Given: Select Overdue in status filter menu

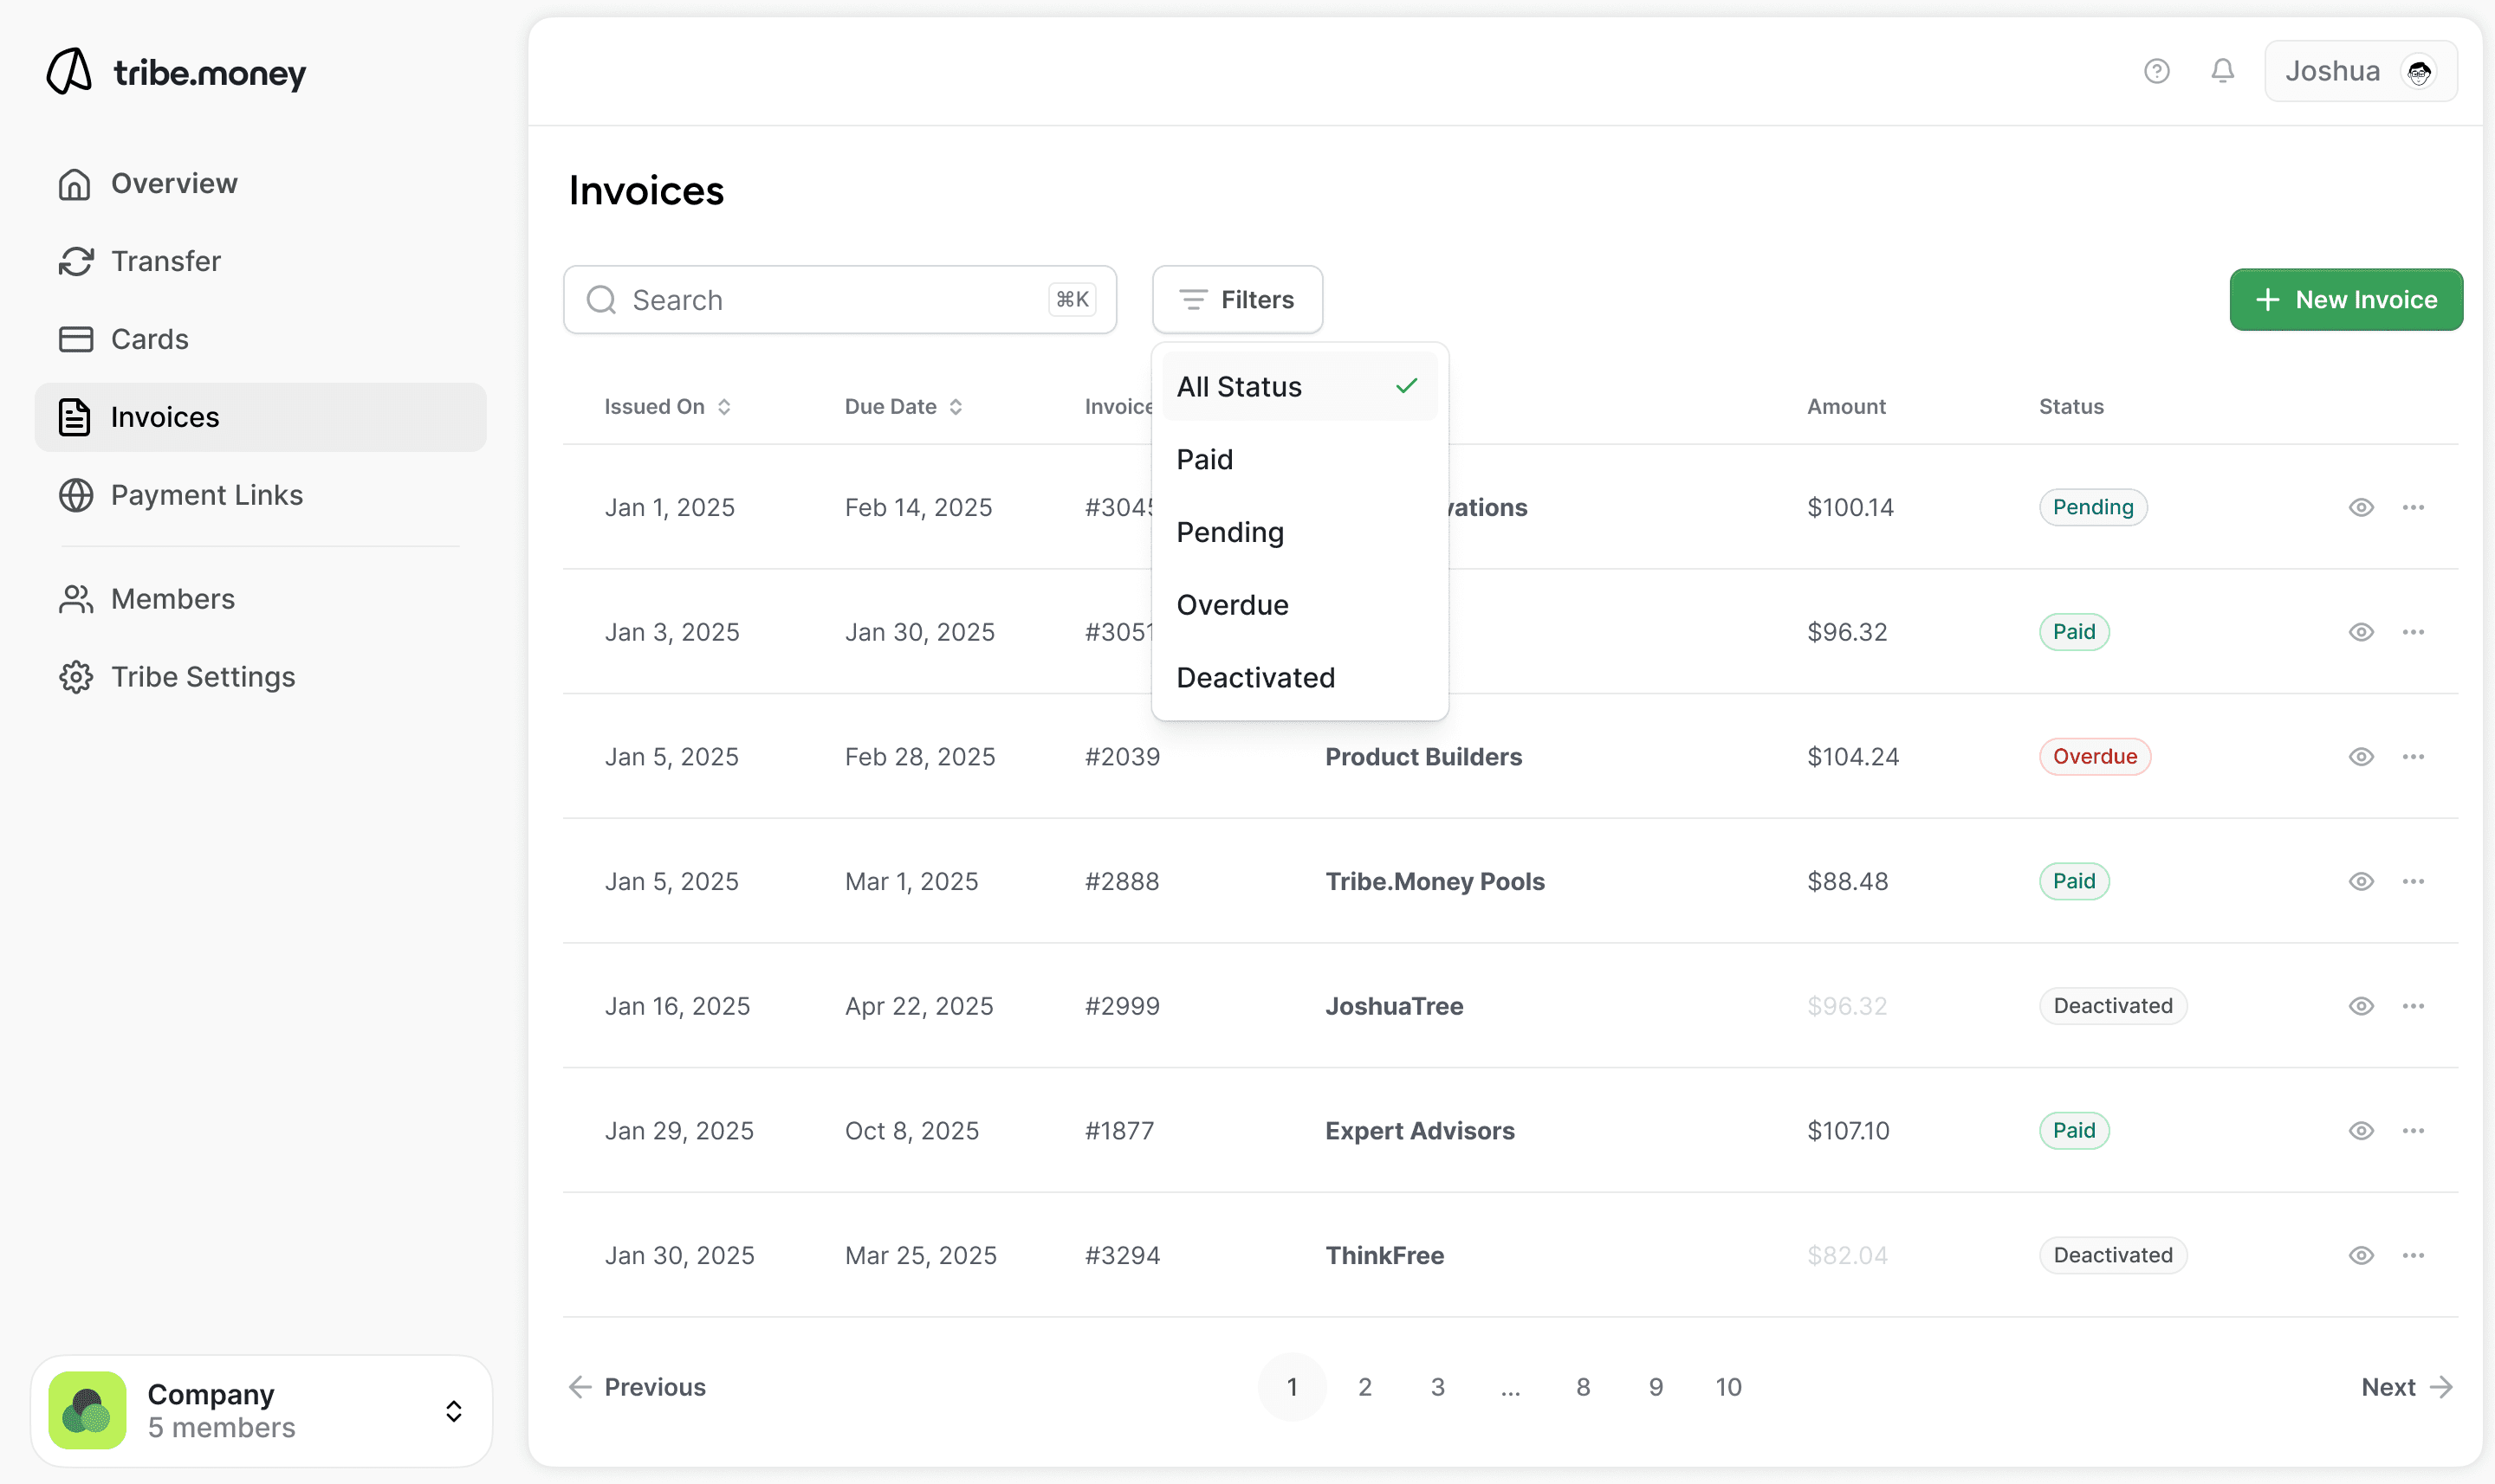Looking at the screenshot, I should click(1233, 605).
